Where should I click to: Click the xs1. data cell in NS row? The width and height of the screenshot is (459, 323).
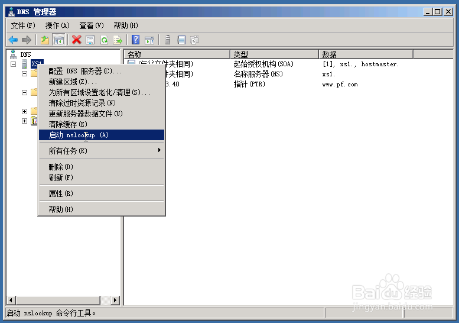click(x=328, y=75)
